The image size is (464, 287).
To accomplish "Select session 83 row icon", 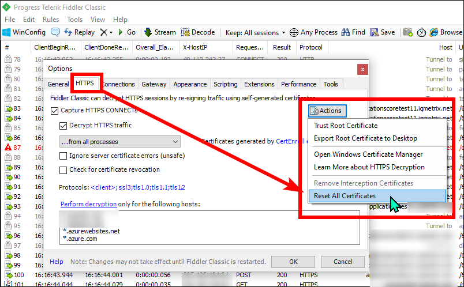I will point(8,108).
